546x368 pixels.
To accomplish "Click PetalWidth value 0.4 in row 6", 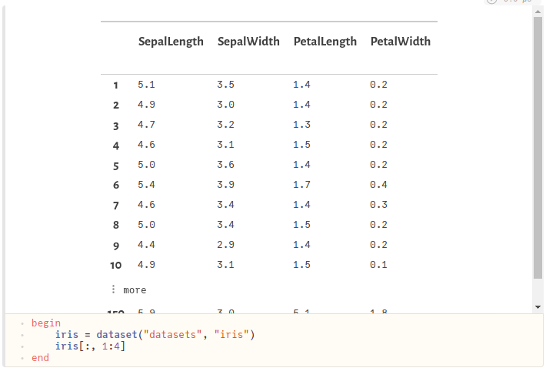I will click(378, 184).
